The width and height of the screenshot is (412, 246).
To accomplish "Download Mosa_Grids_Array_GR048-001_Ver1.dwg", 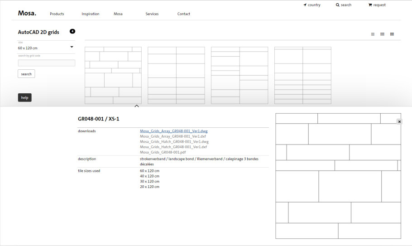I will coord(174,131).
